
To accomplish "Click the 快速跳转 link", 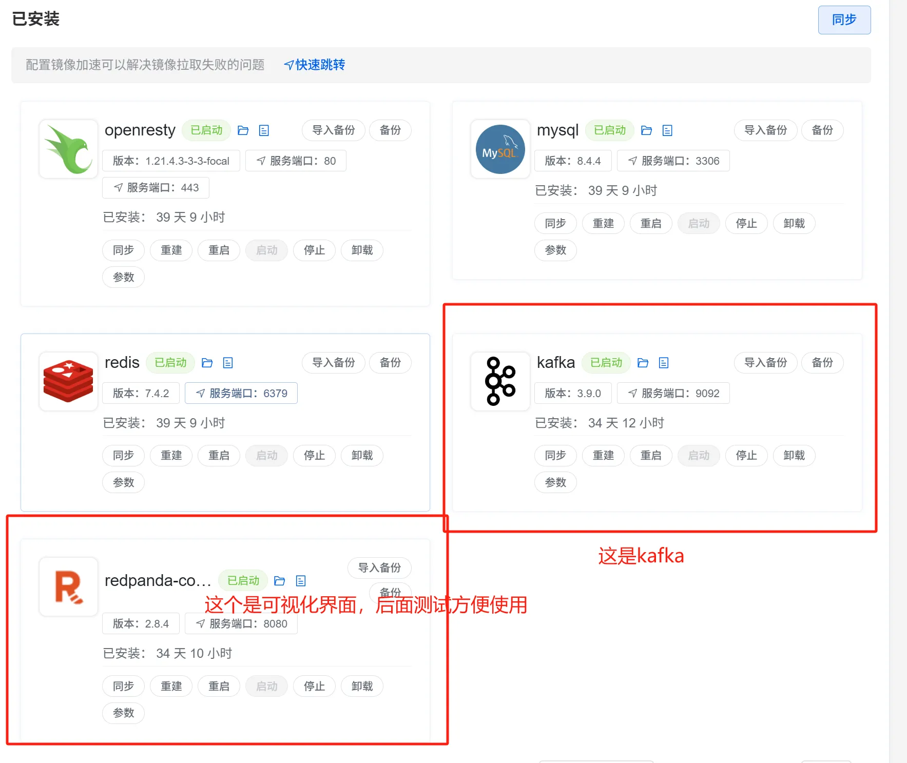I will click(x=314, y=65).
